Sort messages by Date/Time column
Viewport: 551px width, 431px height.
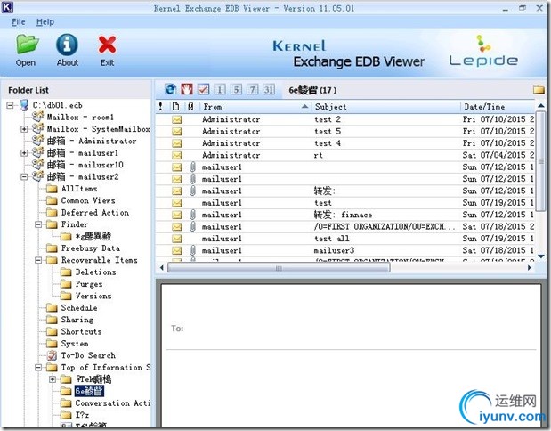(498, 106)
